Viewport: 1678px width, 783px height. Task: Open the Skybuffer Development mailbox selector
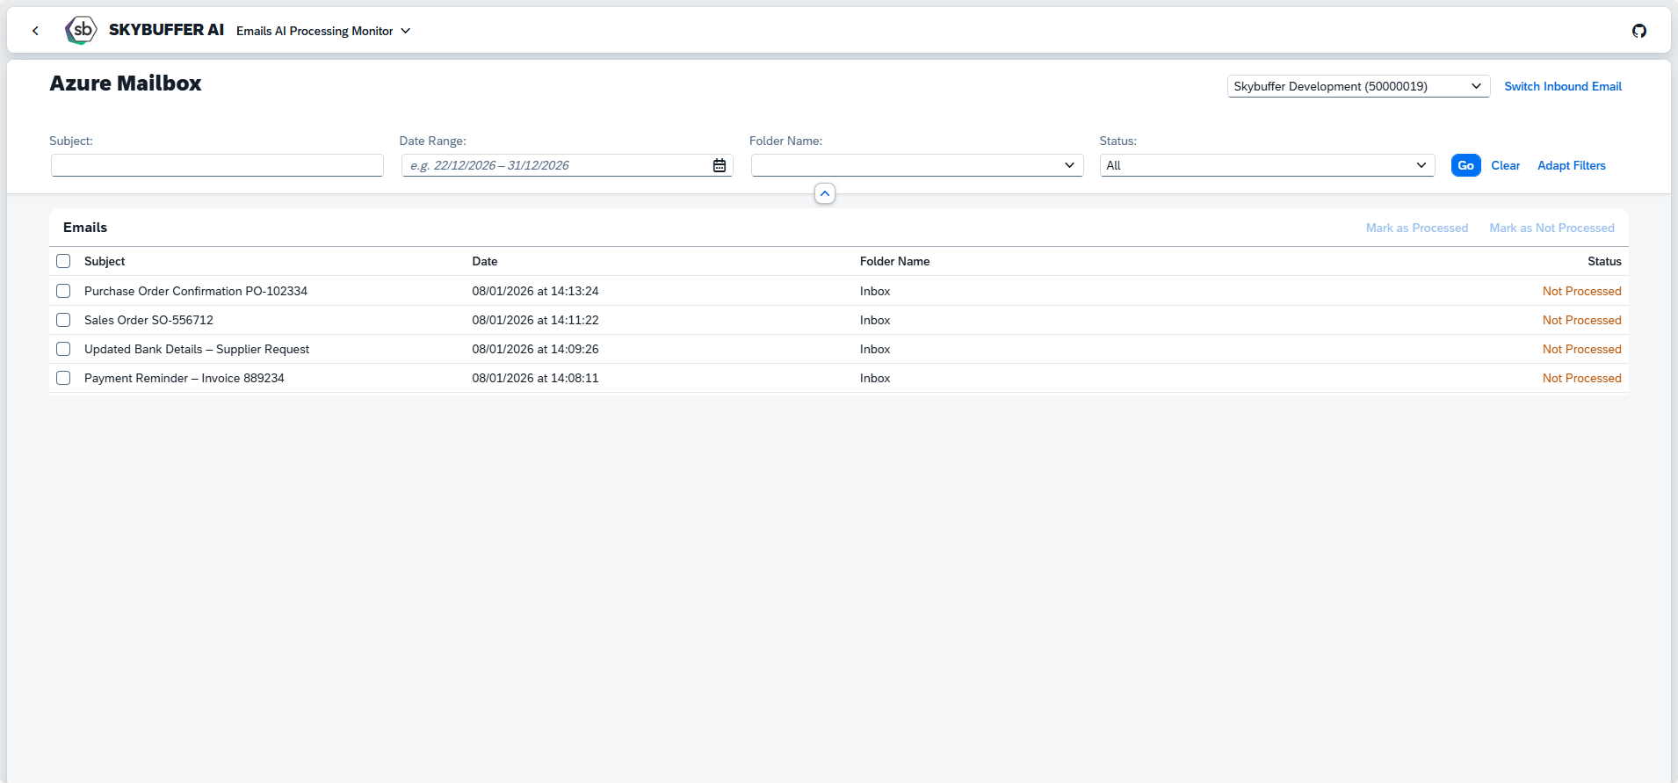click(1357, 86)
